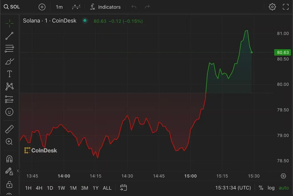Select the ruler measure tool

[9, 129]
